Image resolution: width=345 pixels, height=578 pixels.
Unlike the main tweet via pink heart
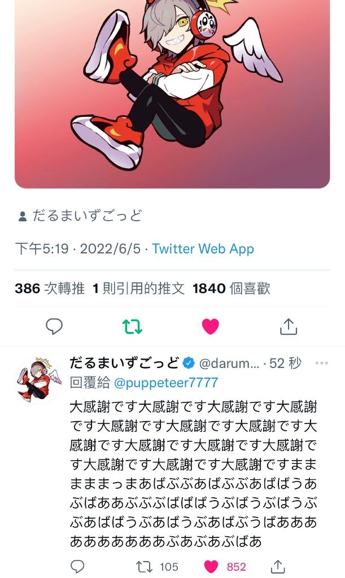(x=211, y=327)
